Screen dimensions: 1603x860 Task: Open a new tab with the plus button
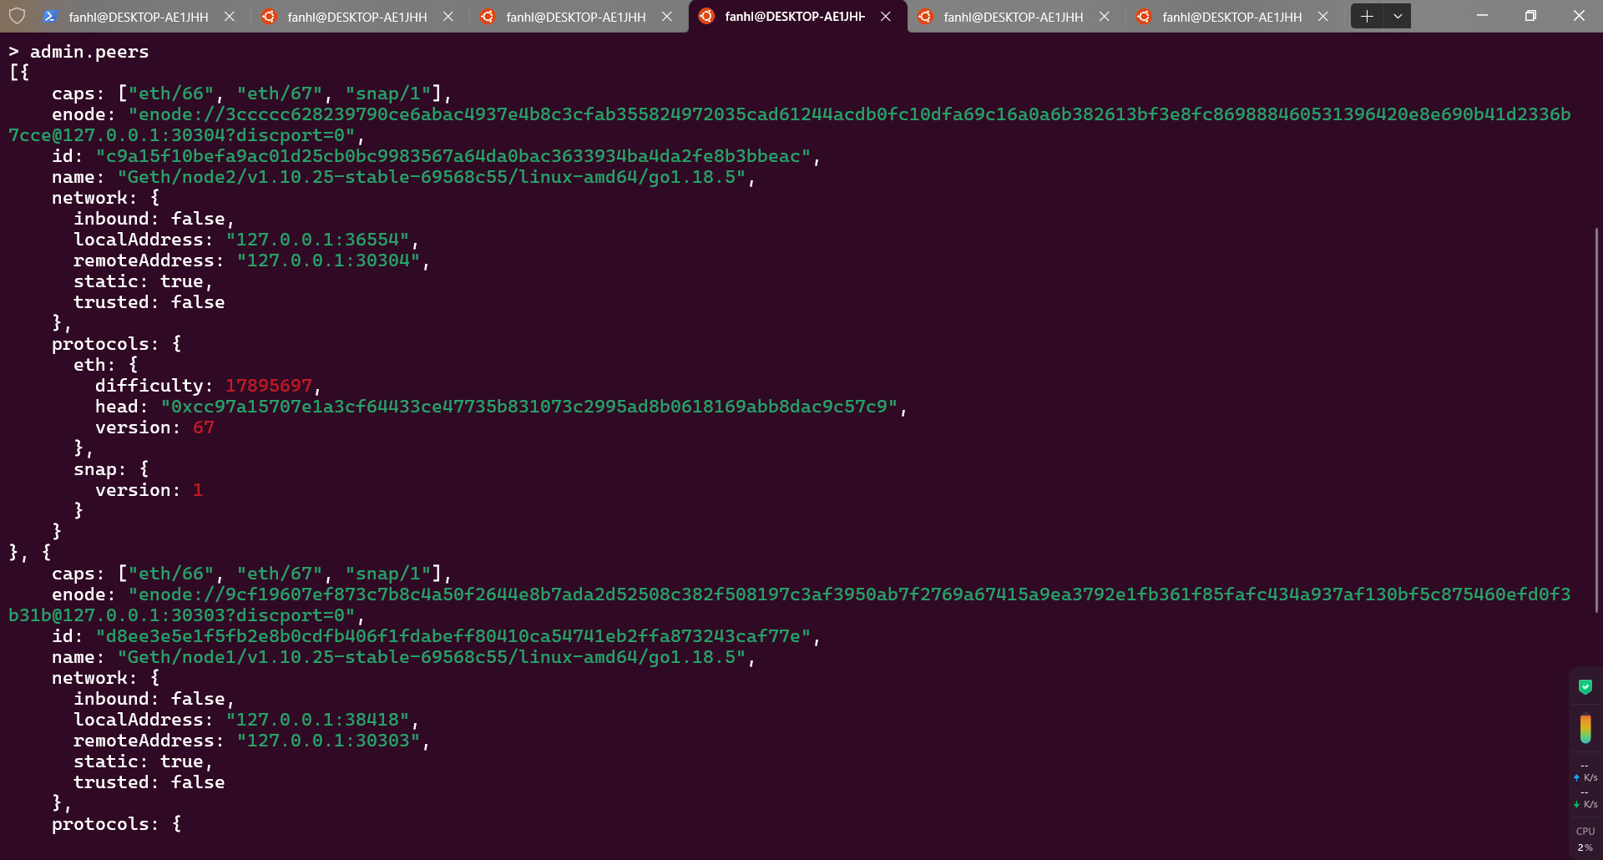[x=1367, y=16]
